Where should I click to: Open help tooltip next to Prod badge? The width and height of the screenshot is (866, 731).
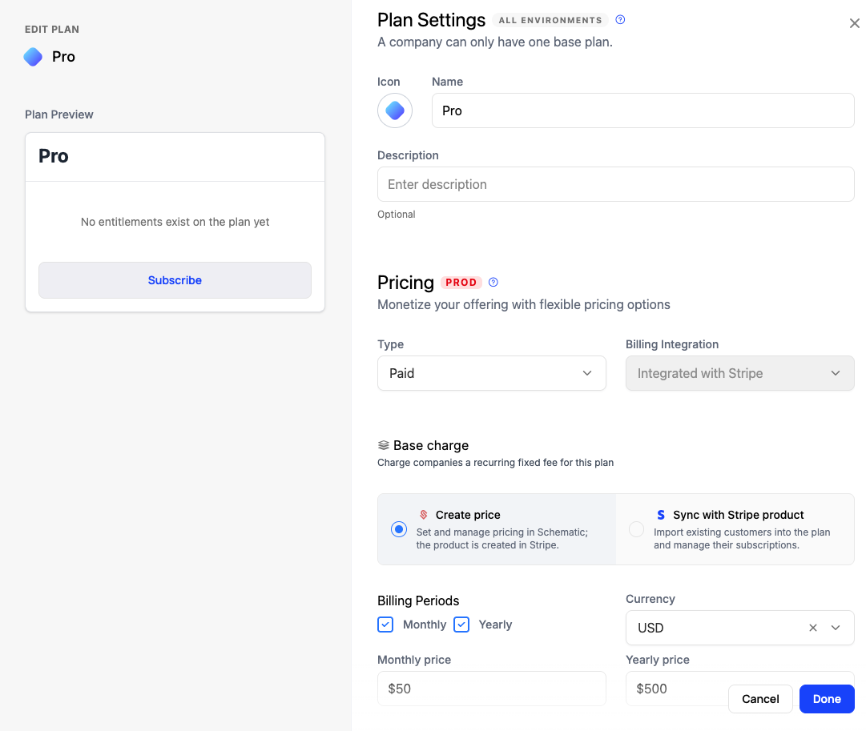[493, 282]
